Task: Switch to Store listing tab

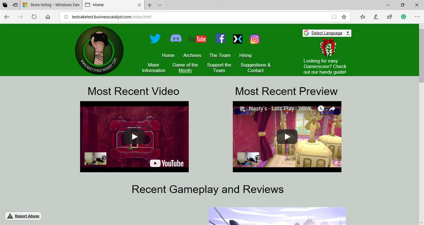Action: (51, 5)
